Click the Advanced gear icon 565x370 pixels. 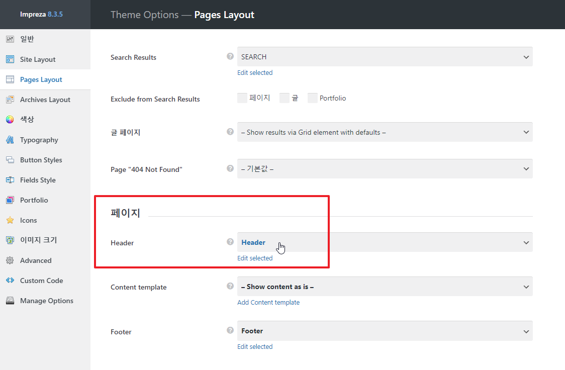[10, 260]
